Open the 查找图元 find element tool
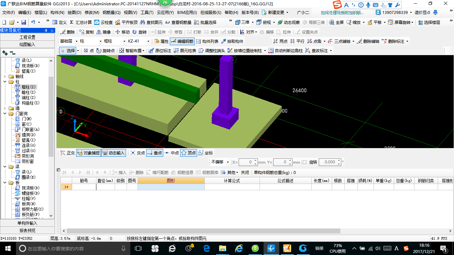This screenshot has height=255, width=454. [152, 22]
